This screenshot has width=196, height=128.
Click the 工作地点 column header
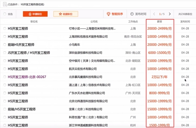(x=133, y=22)
